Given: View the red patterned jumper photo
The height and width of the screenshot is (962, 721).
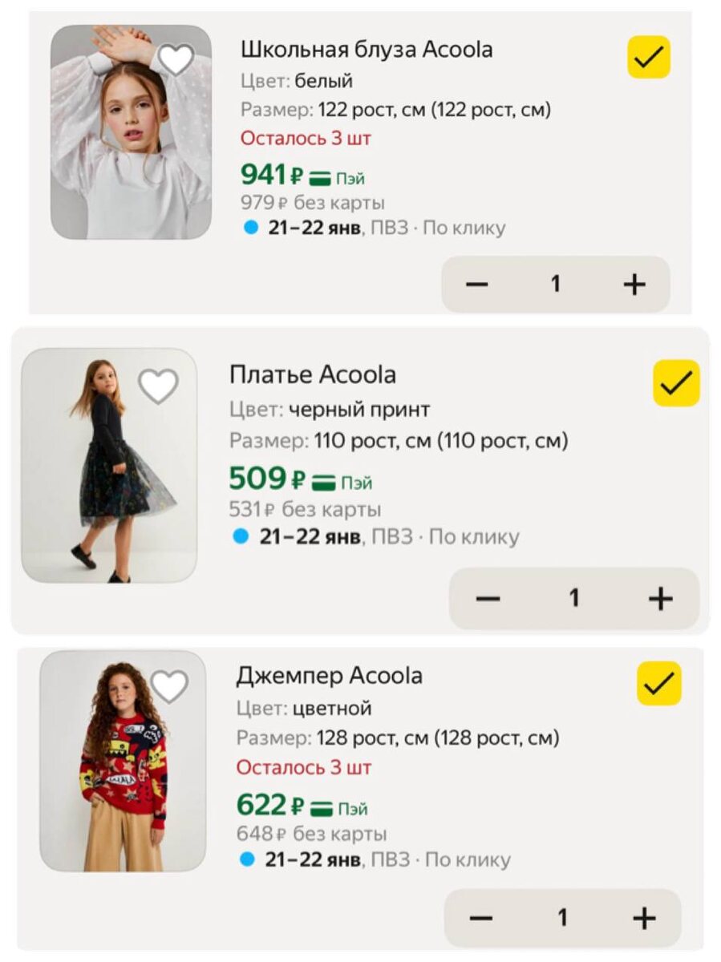Looking at the screenshot, I should [x=123, y=762].
